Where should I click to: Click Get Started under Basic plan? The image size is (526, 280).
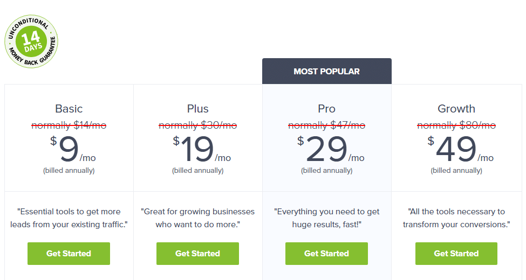(69, 254)
